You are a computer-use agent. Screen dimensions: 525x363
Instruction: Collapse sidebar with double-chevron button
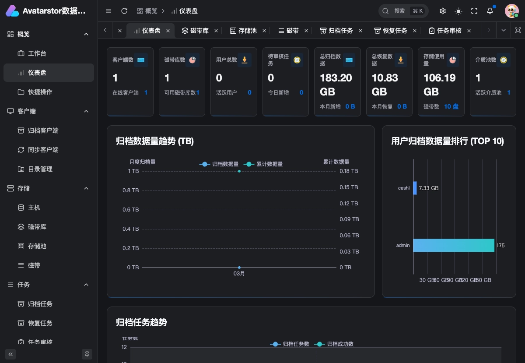pyautogui.click(x=10, y=354)
